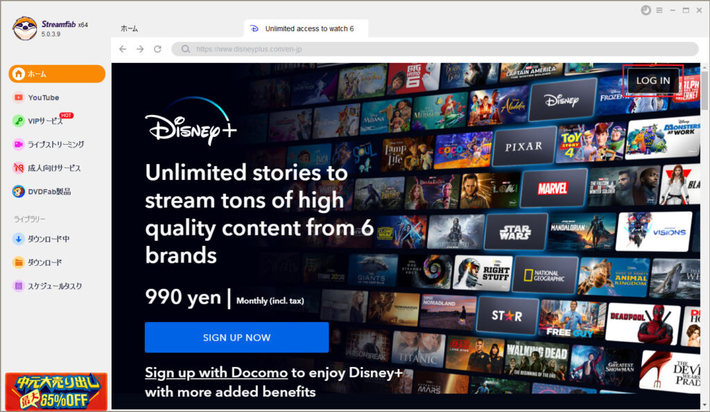The width and height of the screenshot is (710, 412).
Task: Click SIGN UP NOW button
Action: [x=237, y=337]
